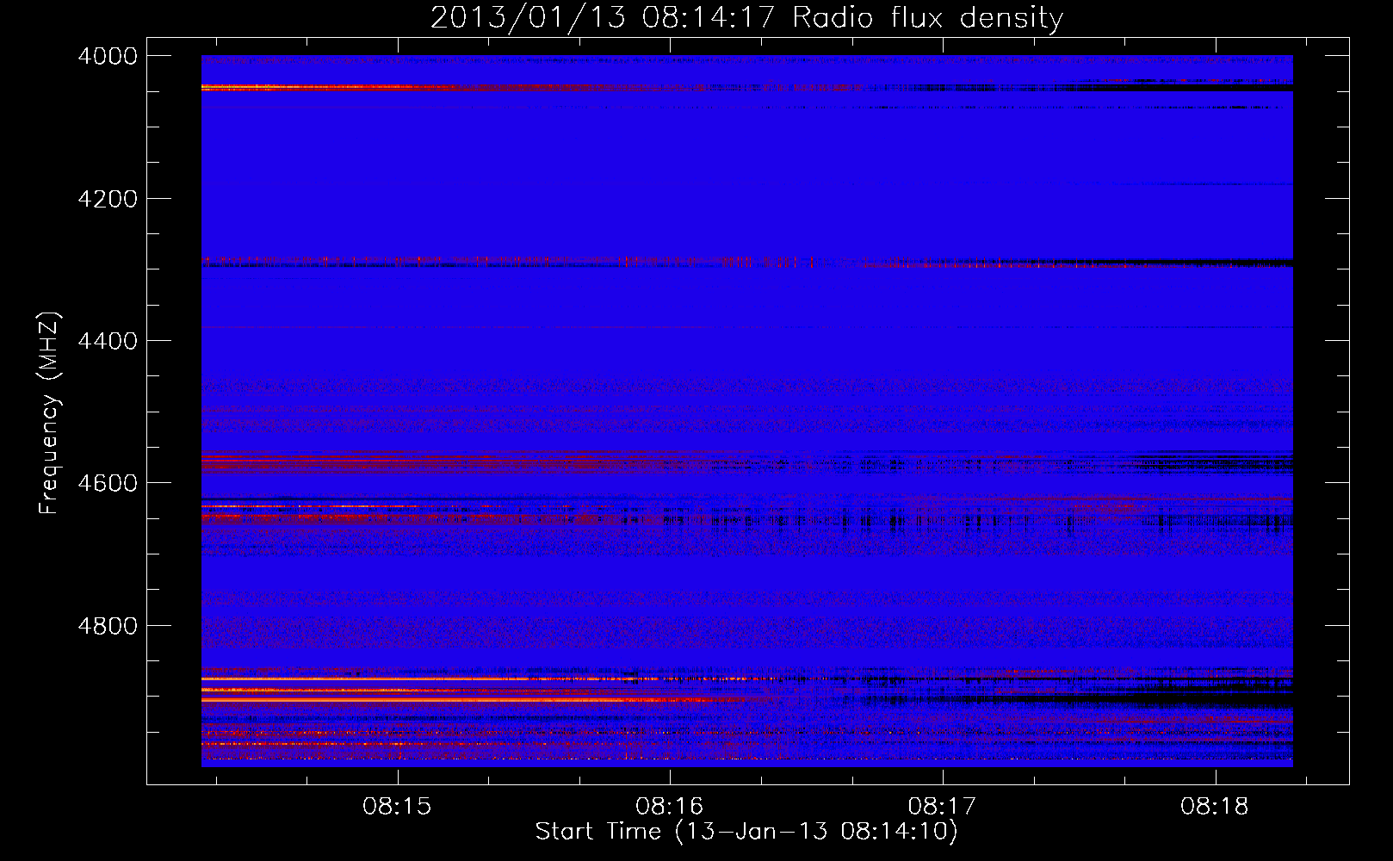Click the plot title "Radio flux density"
Viewport: 1393px width, 861px height.
[927, 18]
